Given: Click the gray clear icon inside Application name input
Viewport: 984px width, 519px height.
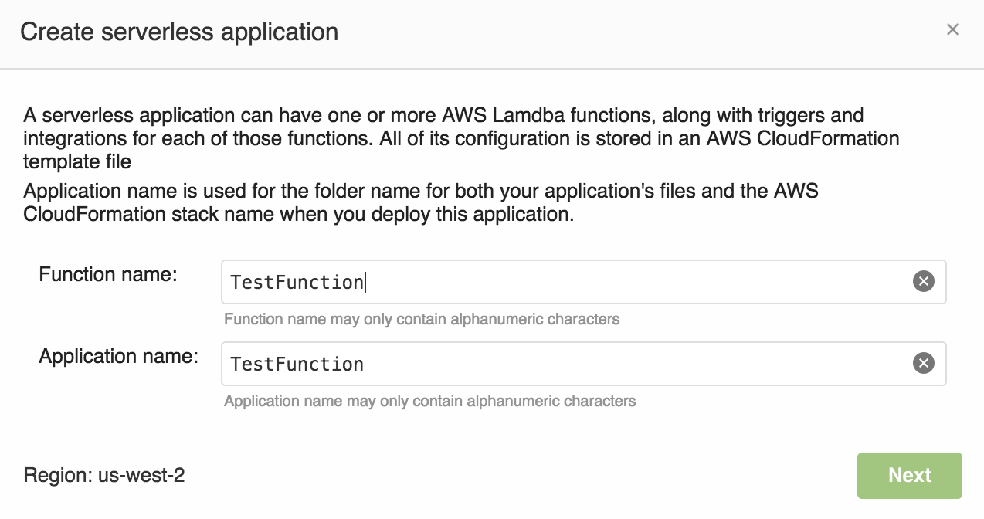Looking at the screenshot, I should point(924,364).
